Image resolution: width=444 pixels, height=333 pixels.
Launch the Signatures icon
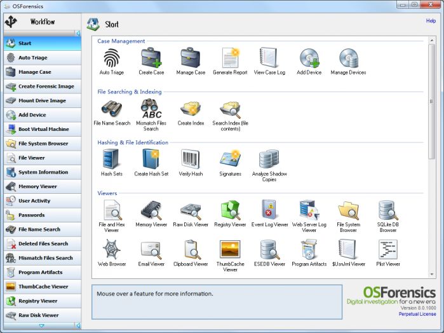point(230,160)
